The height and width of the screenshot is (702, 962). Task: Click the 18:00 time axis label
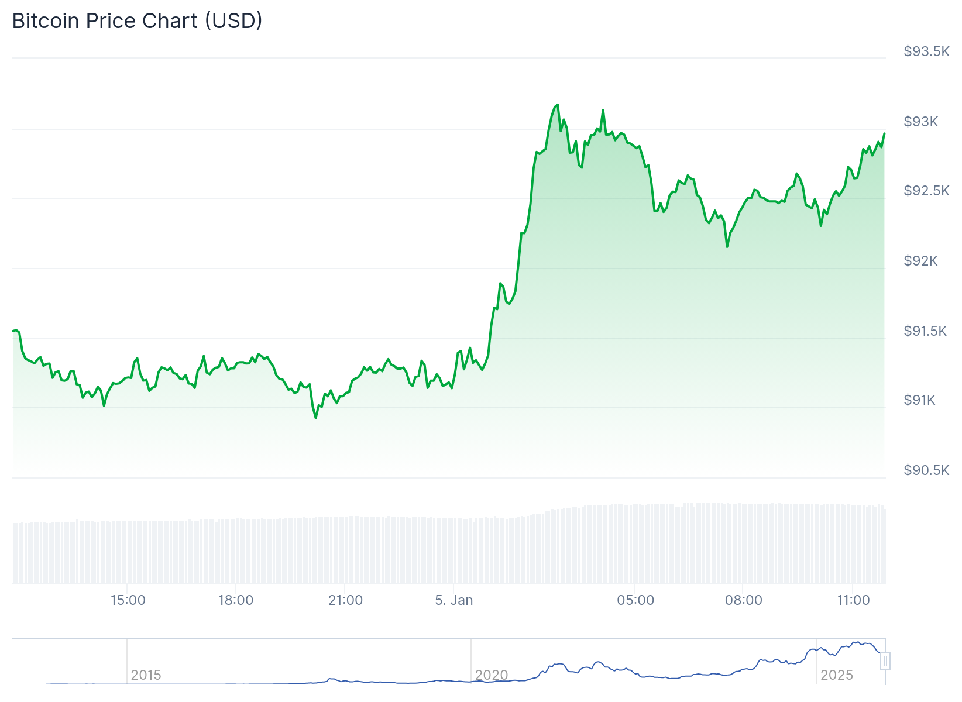click(236, 600)
